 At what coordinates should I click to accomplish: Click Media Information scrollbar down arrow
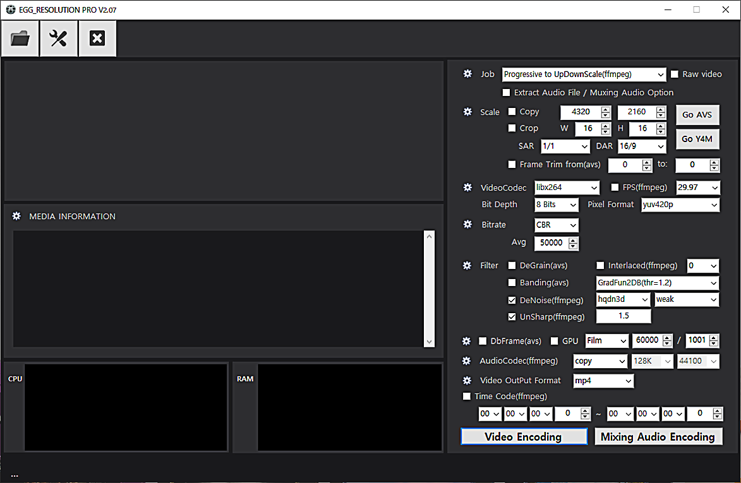(429, 342)
